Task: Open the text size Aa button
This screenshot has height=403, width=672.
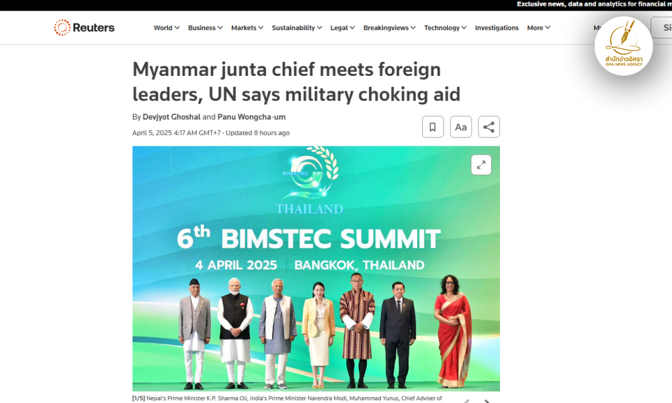Action: click(x=461, y=127)
